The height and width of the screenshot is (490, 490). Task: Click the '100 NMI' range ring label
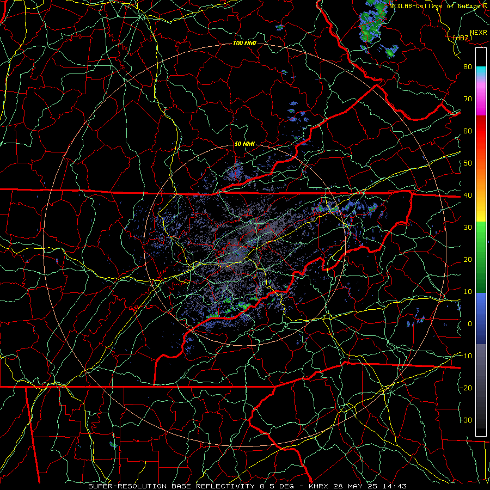(x=244, y=43)
